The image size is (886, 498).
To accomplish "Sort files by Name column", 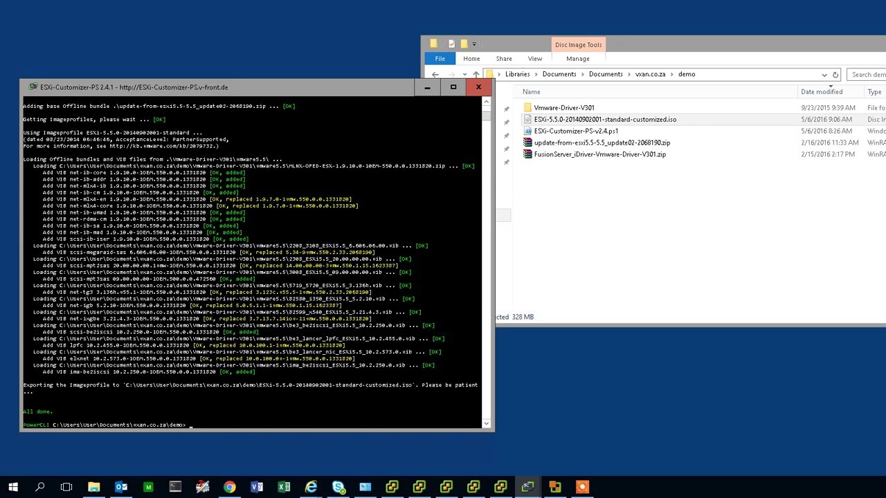I will coord(532,92).
